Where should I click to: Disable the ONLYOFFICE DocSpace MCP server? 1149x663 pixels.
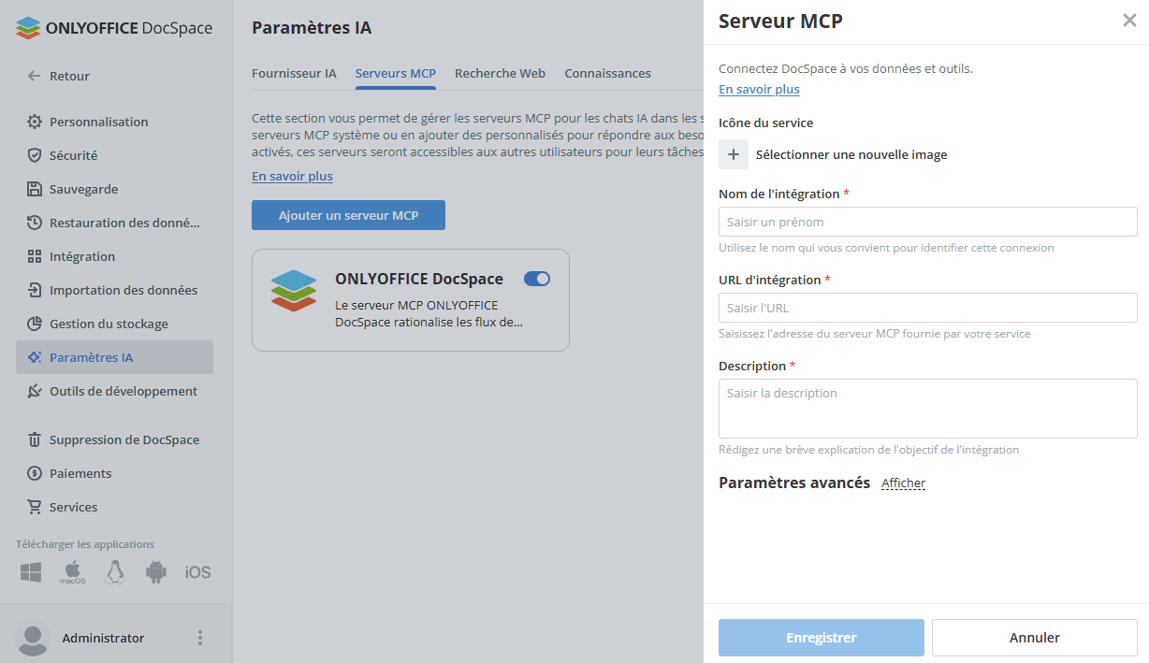click(x=536, y=278)
